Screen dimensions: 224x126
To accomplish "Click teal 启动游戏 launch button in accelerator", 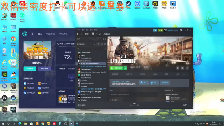I will pyautogui.click(x=30, y=69).
